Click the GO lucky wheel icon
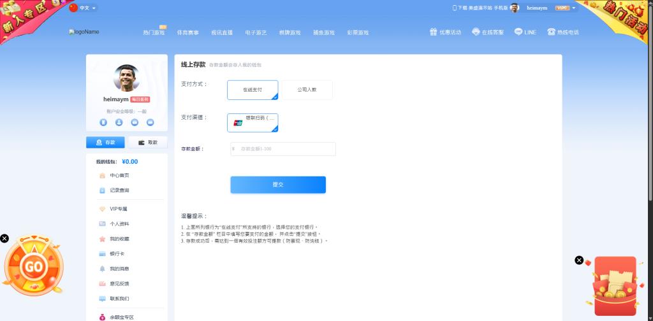Screen dimensions: 653x321 point(33,266)
